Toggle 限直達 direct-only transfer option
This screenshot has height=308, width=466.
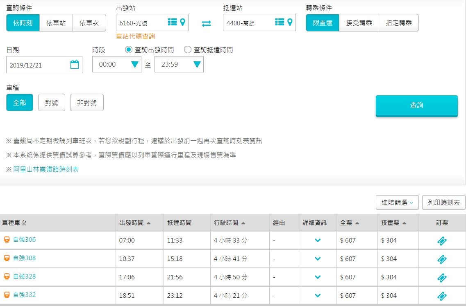(x=323, y=23)
